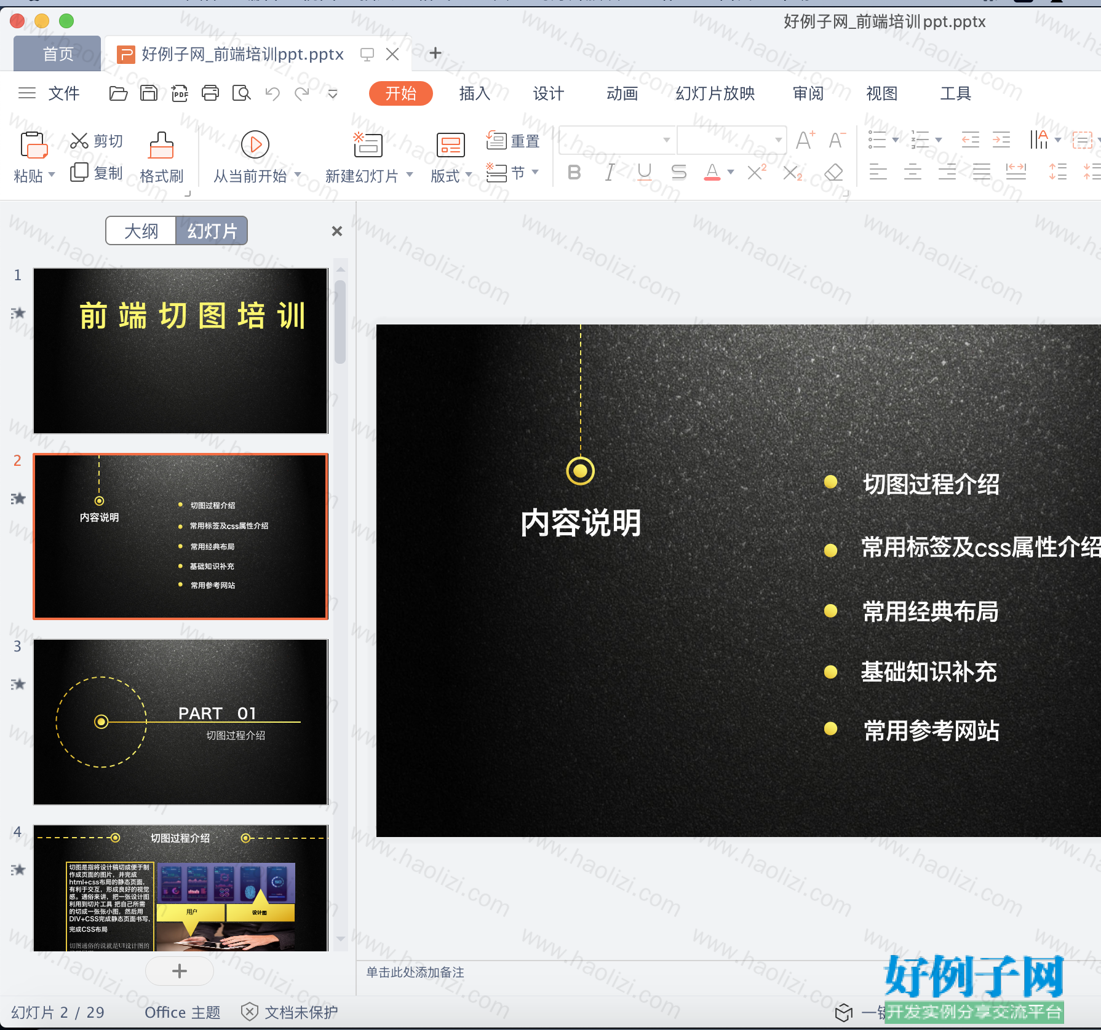Open the 幻灯片放映 ribbon tab
The image size is (1101, 1030).
point(715,93)
